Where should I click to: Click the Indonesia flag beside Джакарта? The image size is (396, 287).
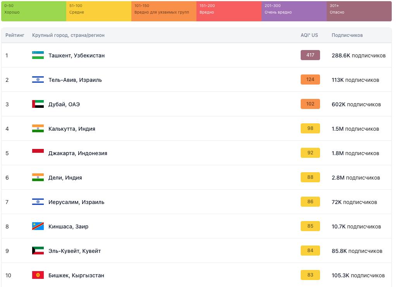point(38,153)
